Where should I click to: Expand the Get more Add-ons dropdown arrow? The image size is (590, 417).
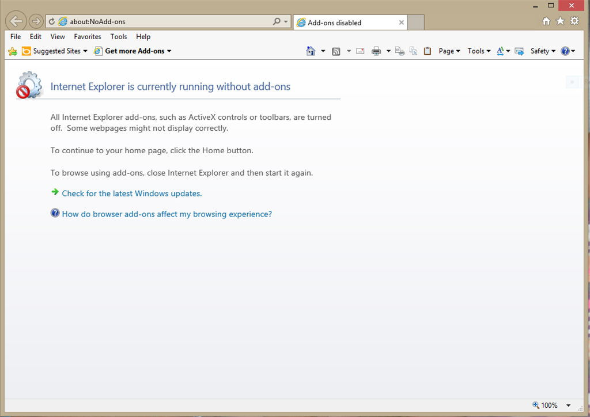click(169, 51)
